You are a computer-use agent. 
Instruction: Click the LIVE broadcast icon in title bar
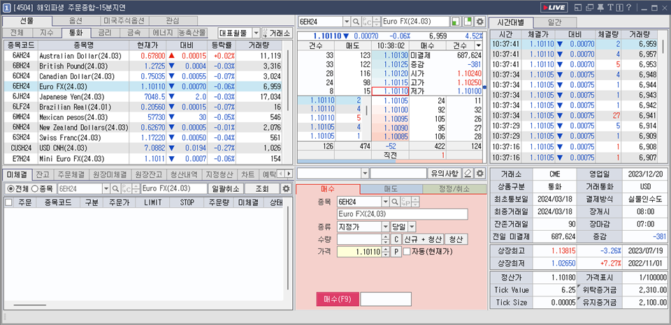[x=554, y=7]
